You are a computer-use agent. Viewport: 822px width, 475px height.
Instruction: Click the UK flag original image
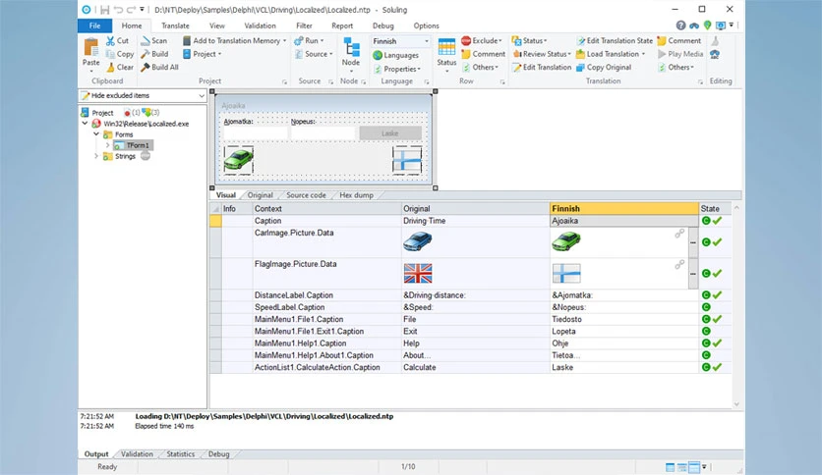coord(418,273)
